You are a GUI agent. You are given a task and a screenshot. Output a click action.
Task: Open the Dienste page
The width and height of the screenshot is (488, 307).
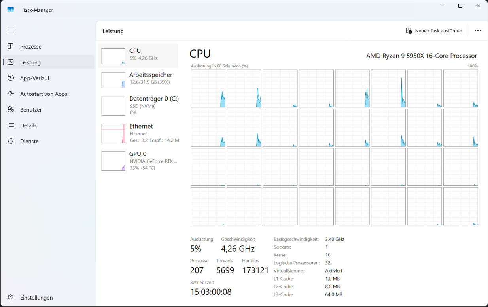click(x=48, y=141)
